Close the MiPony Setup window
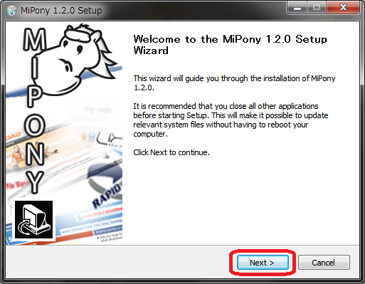The width and height of the screenshot is (365, 284). (x=343, y=8)
